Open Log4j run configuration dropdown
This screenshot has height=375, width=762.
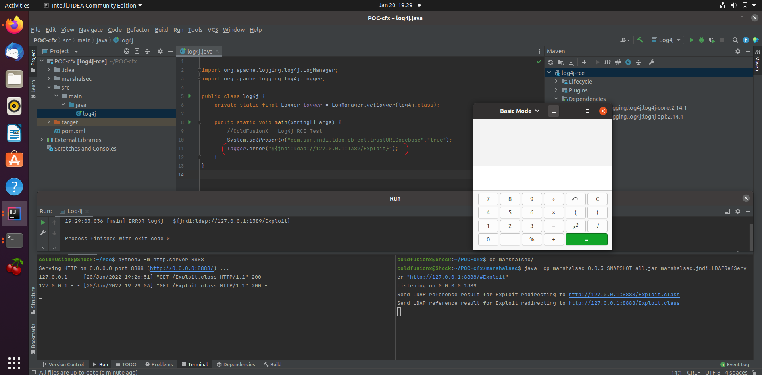point(666,40)
